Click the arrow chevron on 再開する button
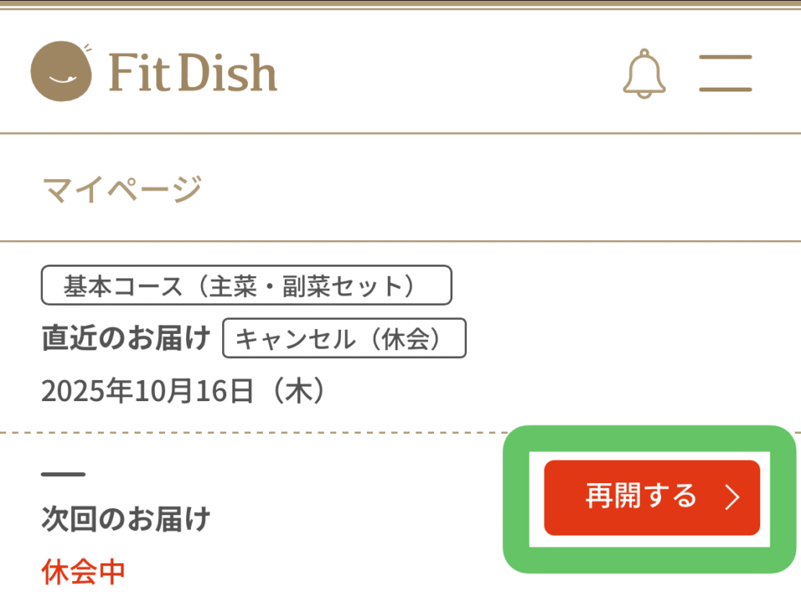This screenshot has width=801, height=602. (x=731, y=498)
